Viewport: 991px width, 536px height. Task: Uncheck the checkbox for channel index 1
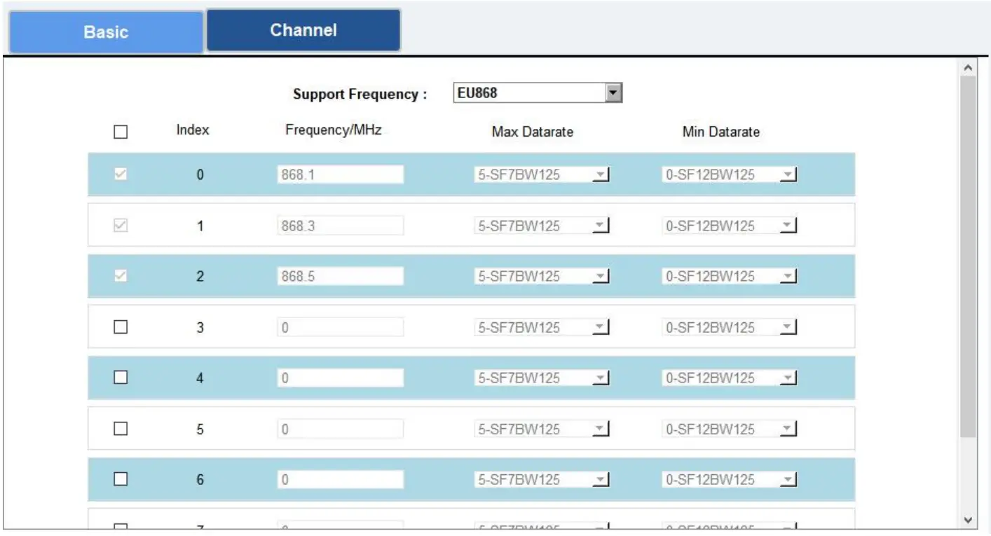121,225
